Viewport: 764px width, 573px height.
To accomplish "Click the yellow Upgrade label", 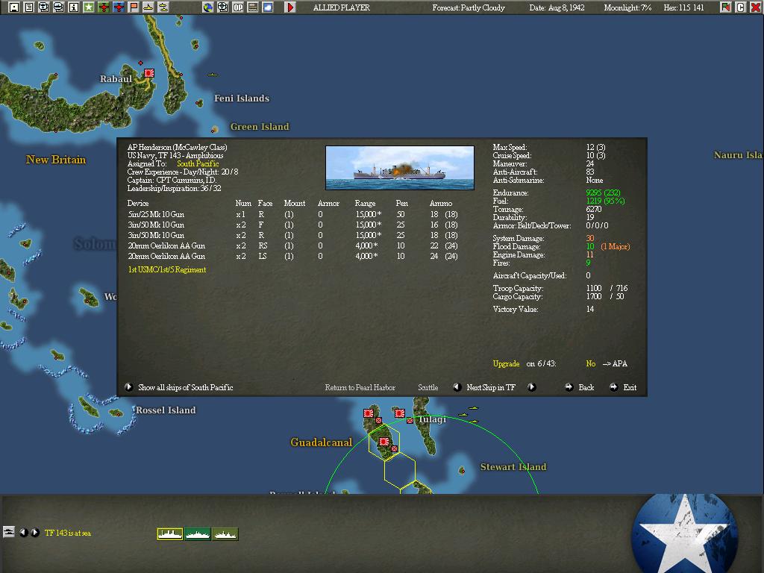I will coord(506,364).
